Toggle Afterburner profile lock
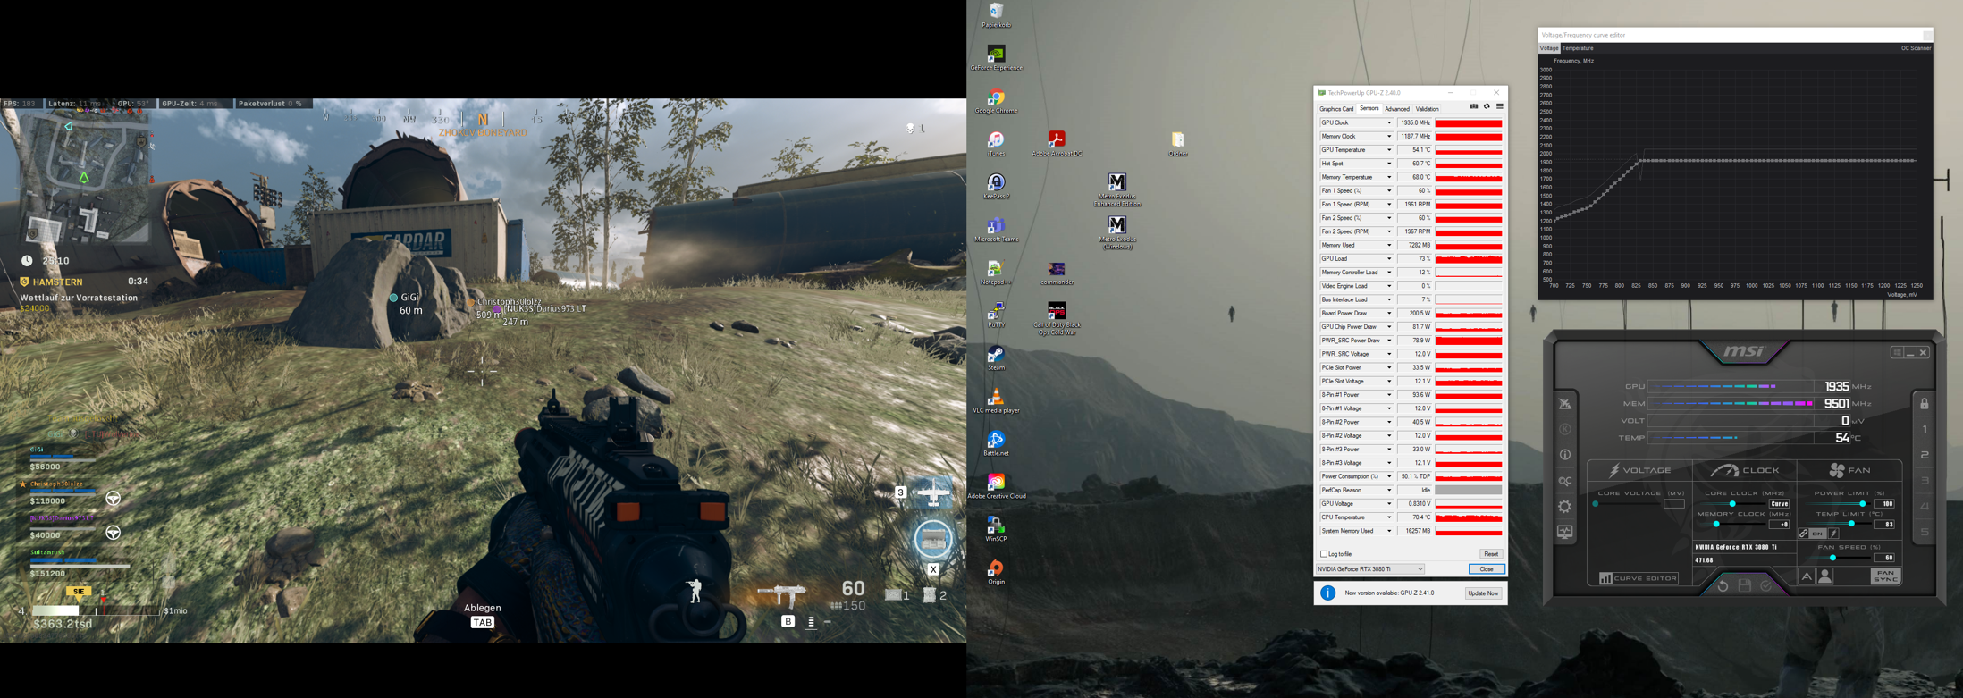The height and width of the screenshot is (698, 1963). pyautogui.click(x=1925, y=403)
